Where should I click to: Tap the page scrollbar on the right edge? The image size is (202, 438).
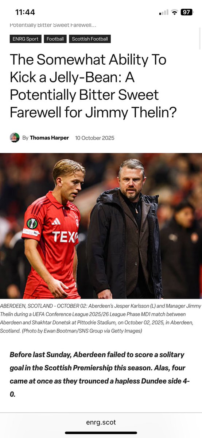[x=200, y=39]
